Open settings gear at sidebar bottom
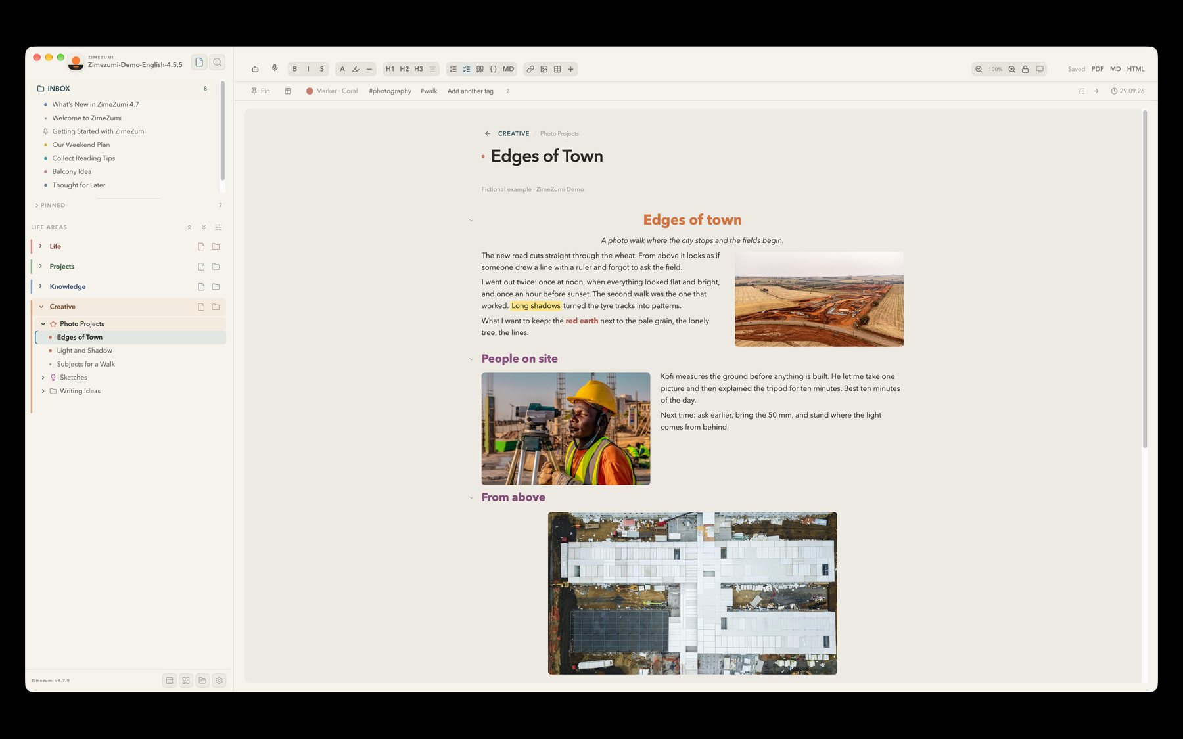Screen dimensions: 1183x739 [220, 681]
